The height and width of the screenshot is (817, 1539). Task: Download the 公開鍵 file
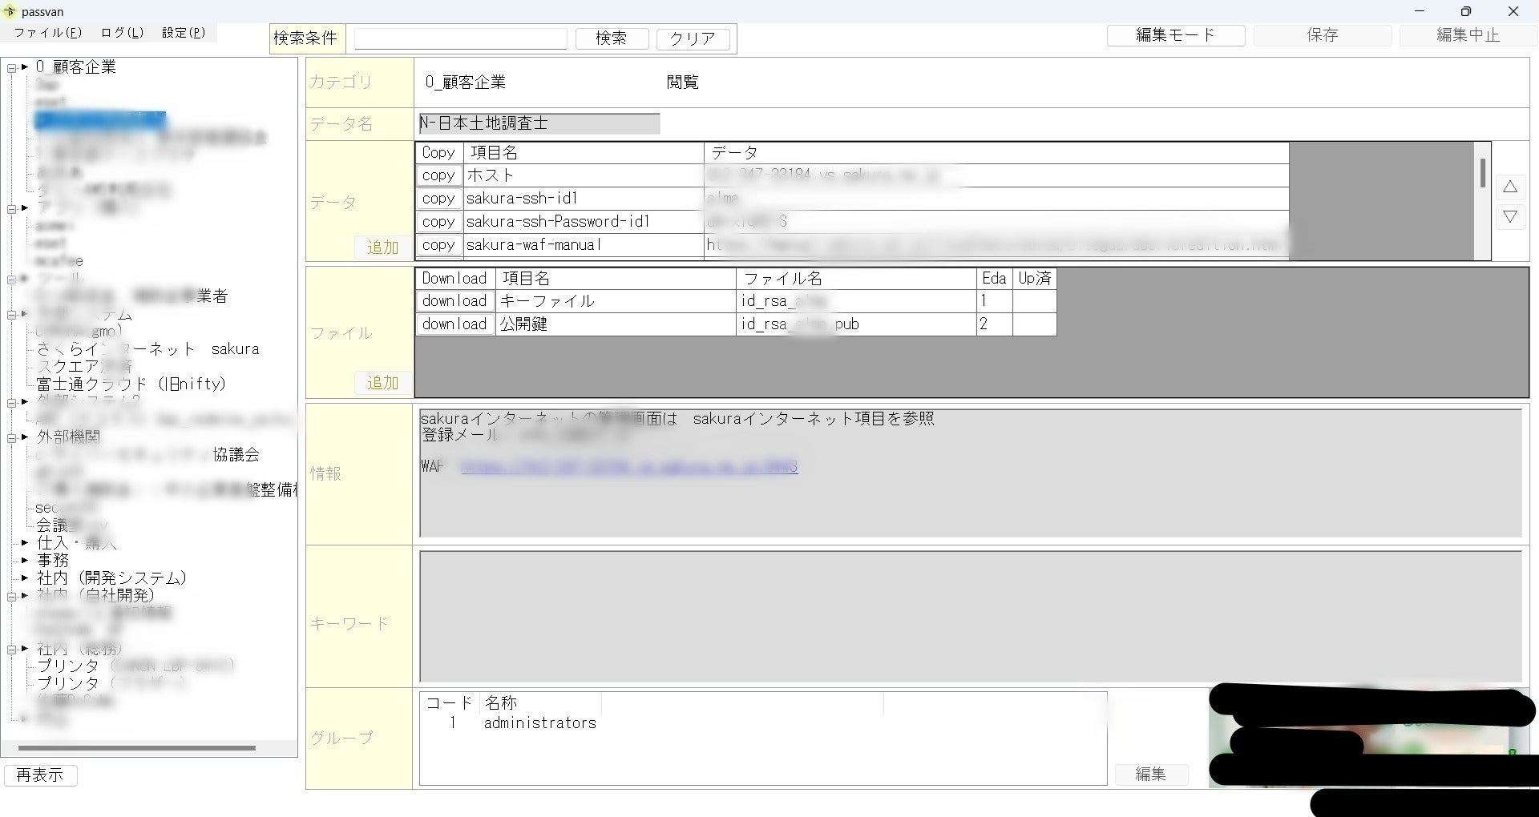454,324
